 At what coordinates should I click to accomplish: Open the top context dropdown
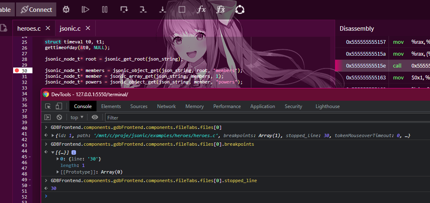click(x=77, y=117)
